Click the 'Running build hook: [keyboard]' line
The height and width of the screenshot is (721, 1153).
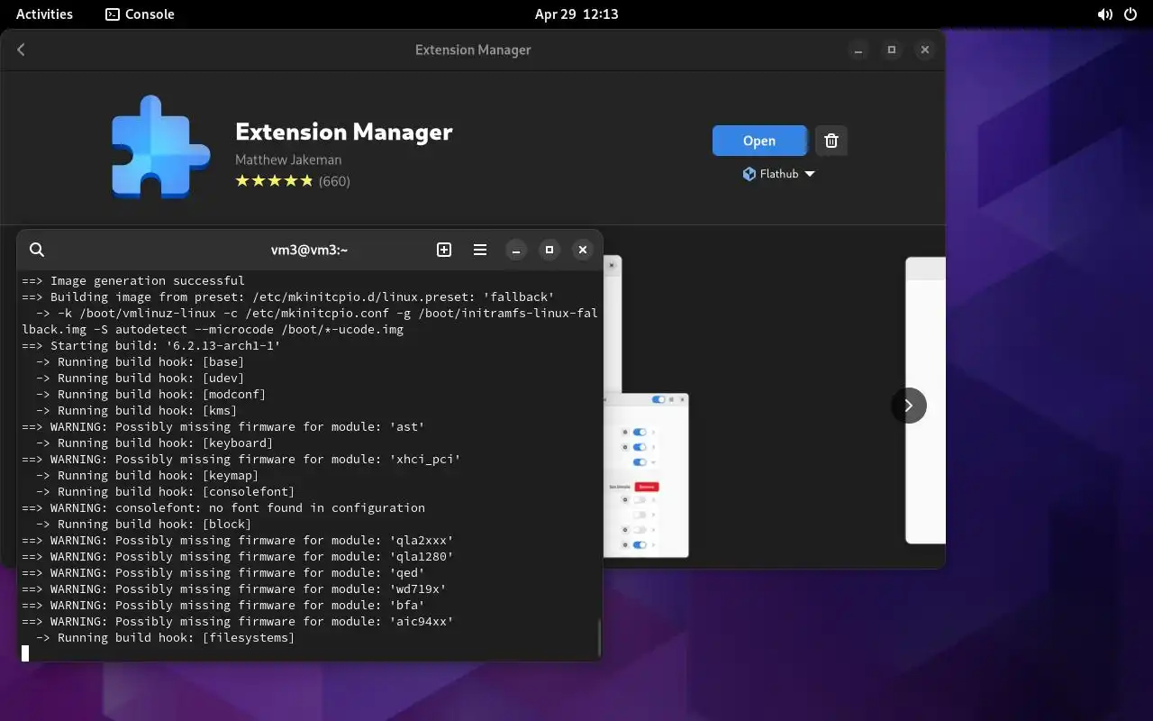(154, 443)
